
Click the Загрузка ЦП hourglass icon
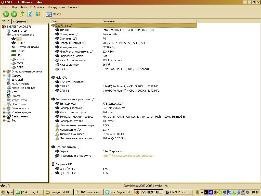[53, 164]
